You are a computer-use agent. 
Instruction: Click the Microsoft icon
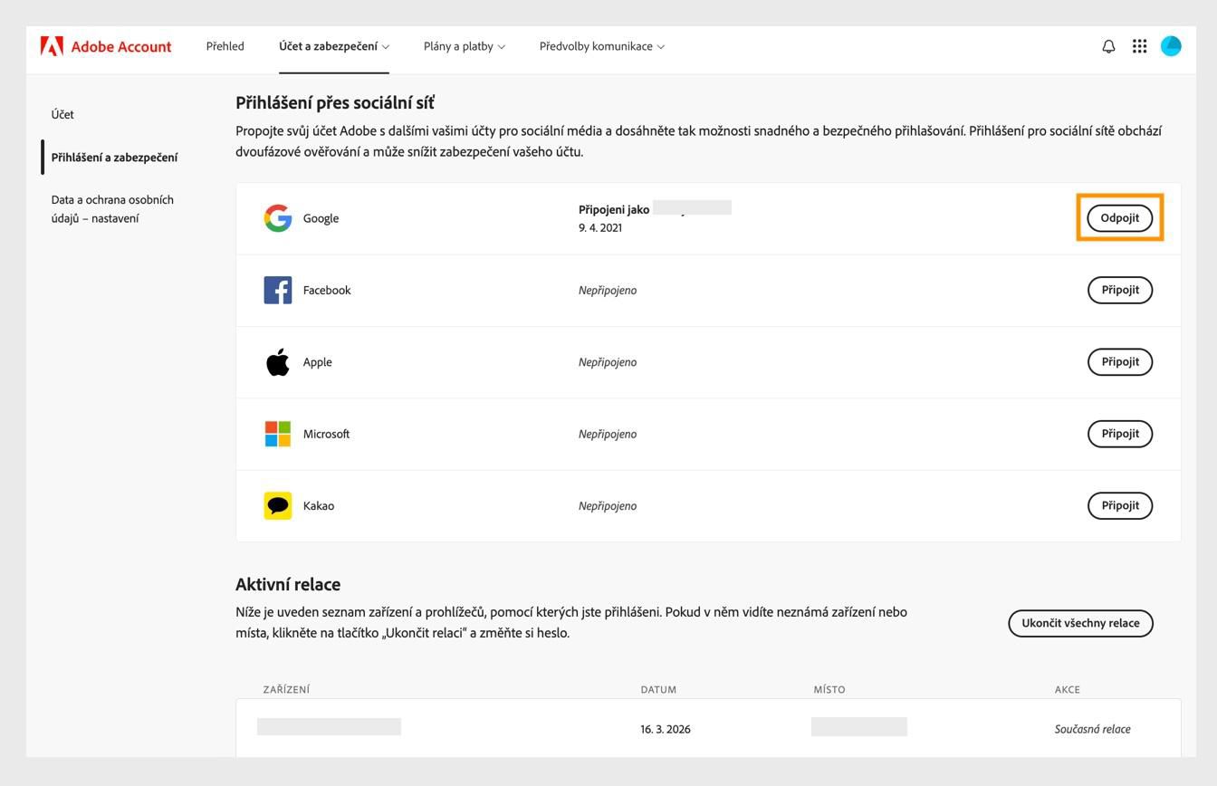point(278,433)
